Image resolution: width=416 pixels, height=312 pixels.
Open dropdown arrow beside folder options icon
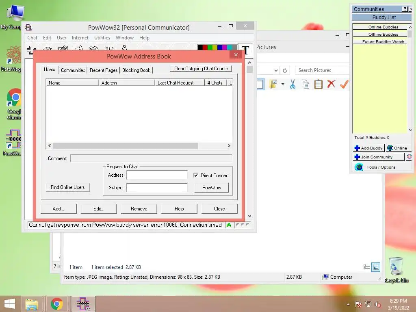pos(283,84)
